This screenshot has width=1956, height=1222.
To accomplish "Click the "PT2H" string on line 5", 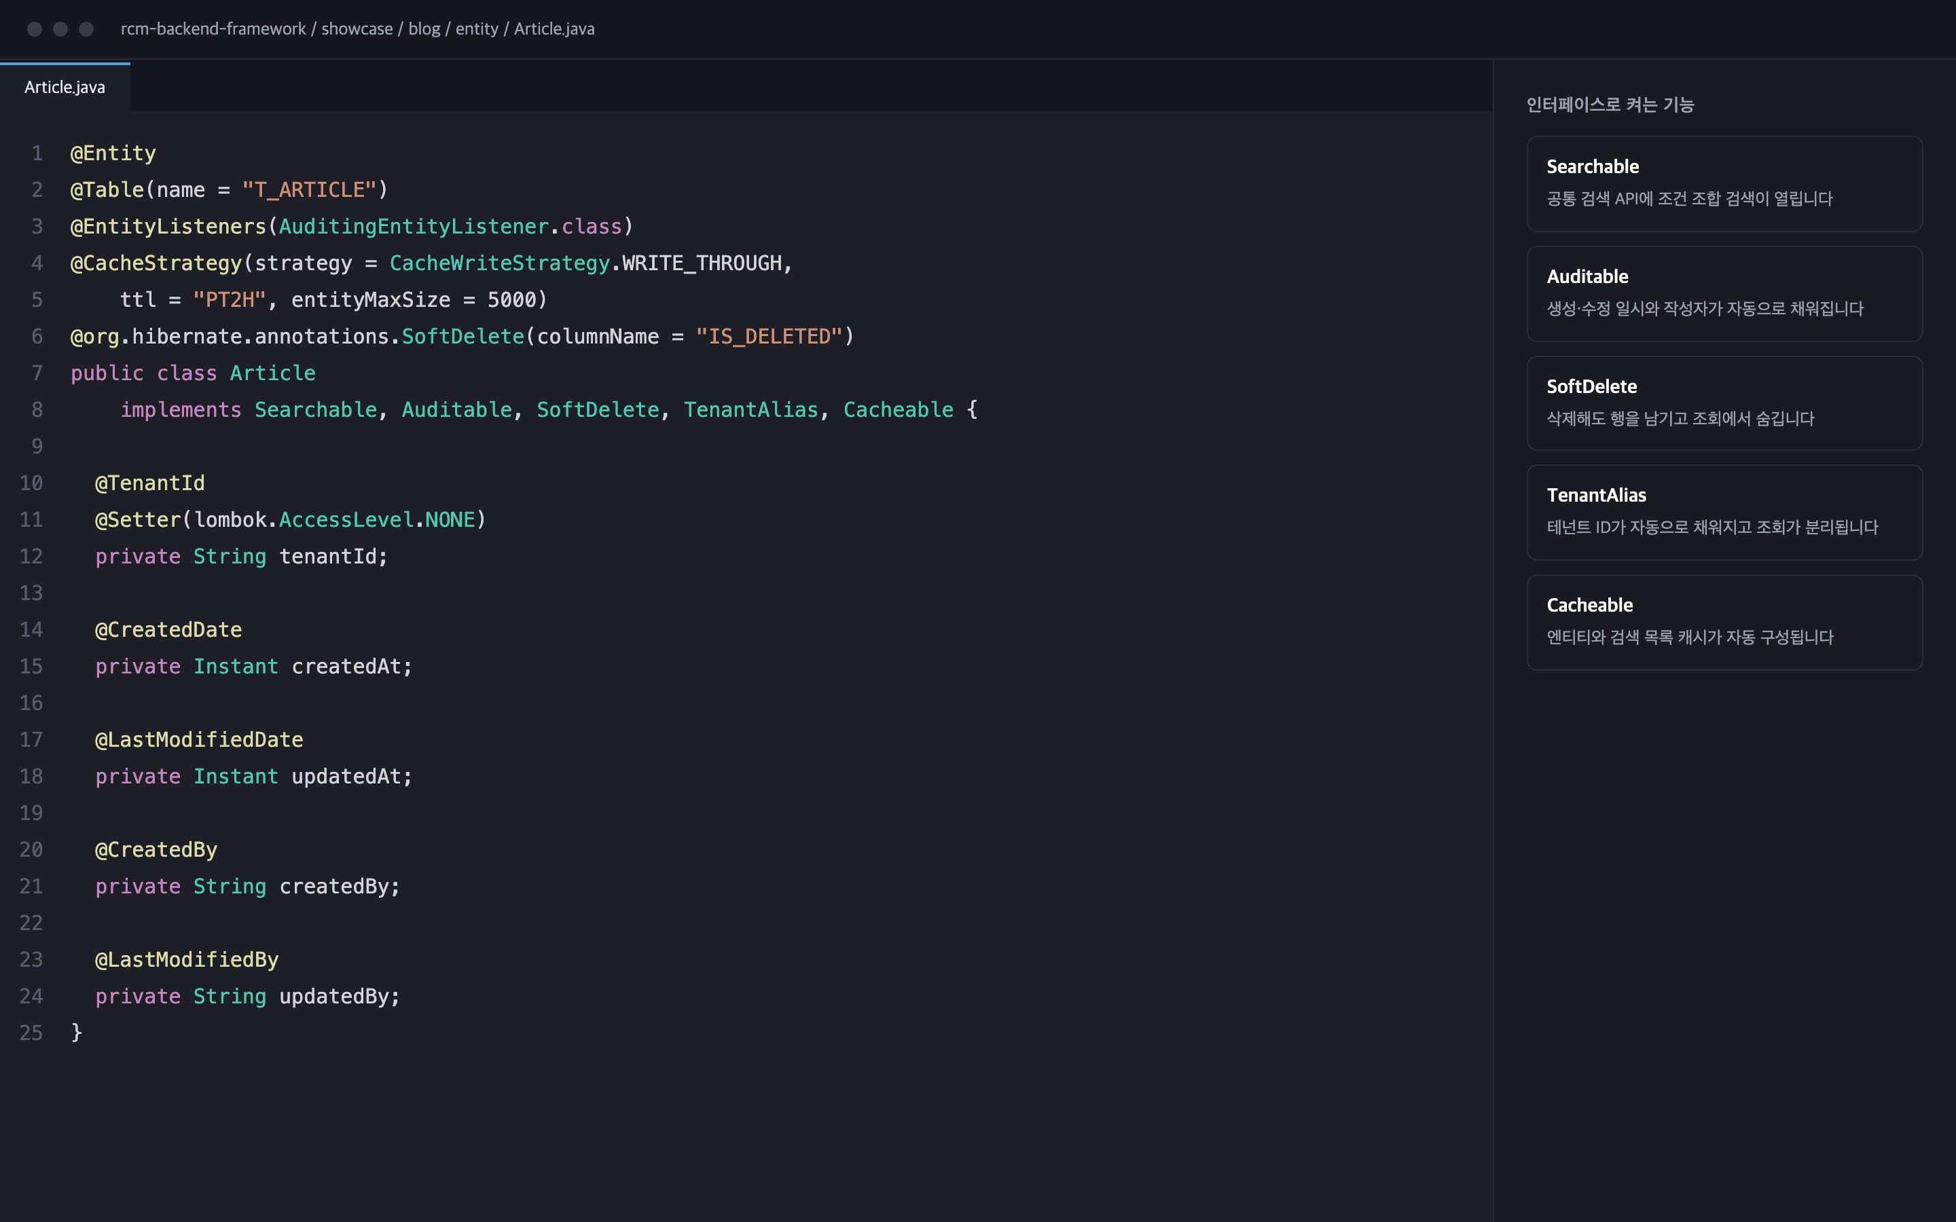I will (x=230, y=300).
